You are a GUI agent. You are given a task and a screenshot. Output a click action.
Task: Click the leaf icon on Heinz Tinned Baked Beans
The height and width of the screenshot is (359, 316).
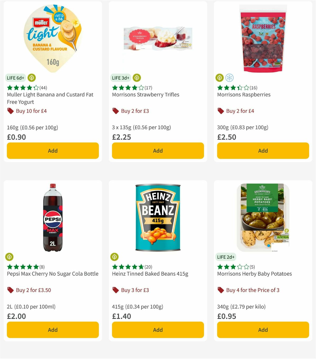point(114,257)
